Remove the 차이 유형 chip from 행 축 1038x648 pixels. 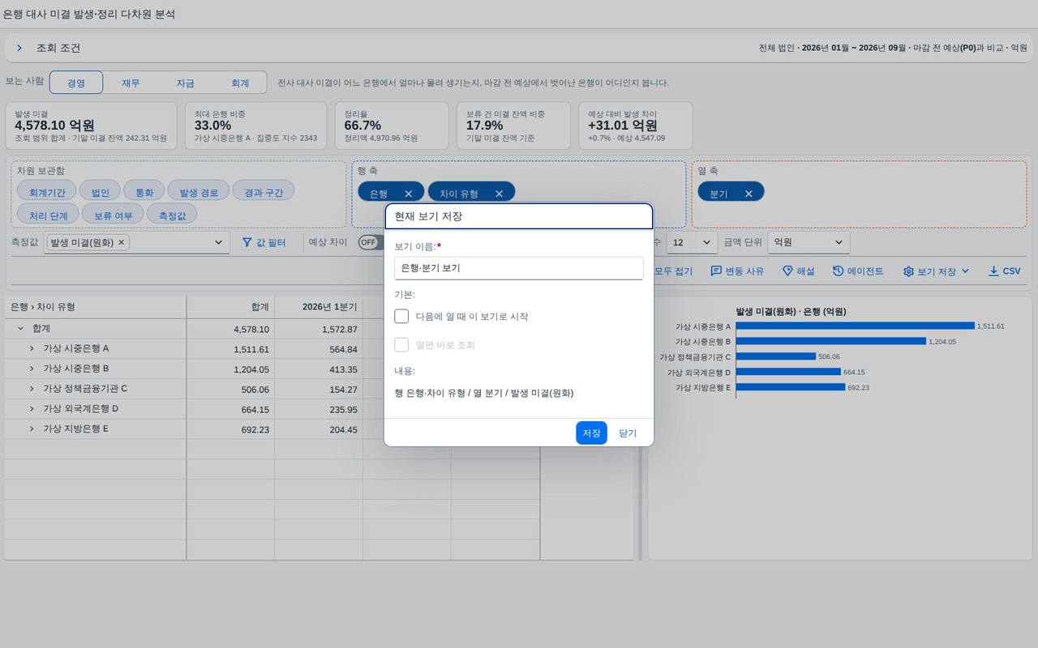500,194
